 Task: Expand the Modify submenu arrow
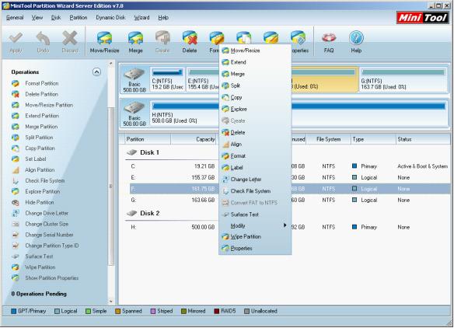(285, 225)
